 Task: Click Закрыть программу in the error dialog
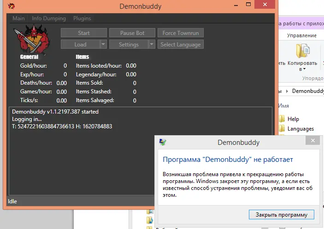pyautogui.click(x=282, y=215)
